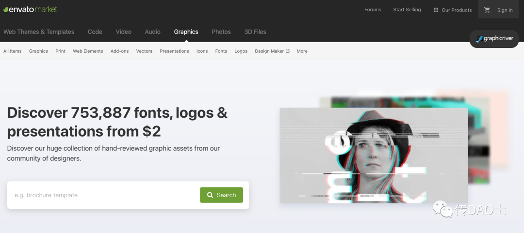Expand the More category menu

pyautogui.click(x=302, y=51)
